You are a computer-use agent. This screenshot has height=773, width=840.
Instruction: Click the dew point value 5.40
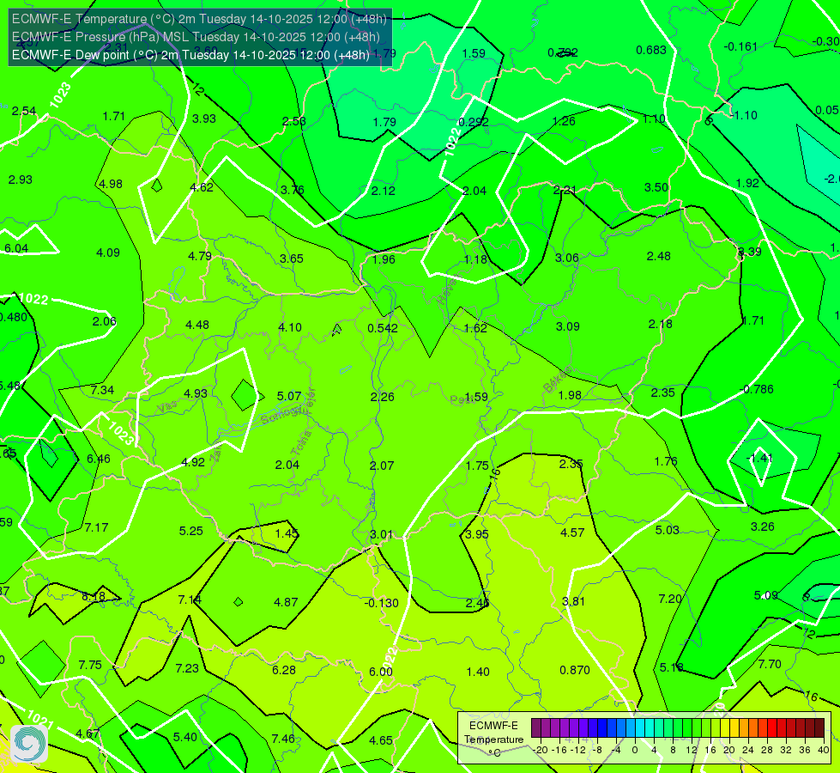click(x=184, y=737)
